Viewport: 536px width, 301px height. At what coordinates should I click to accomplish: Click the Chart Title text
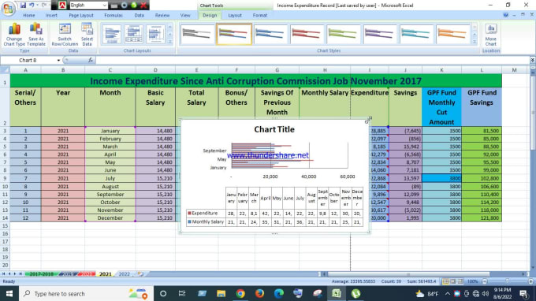[x=274, y=129]
